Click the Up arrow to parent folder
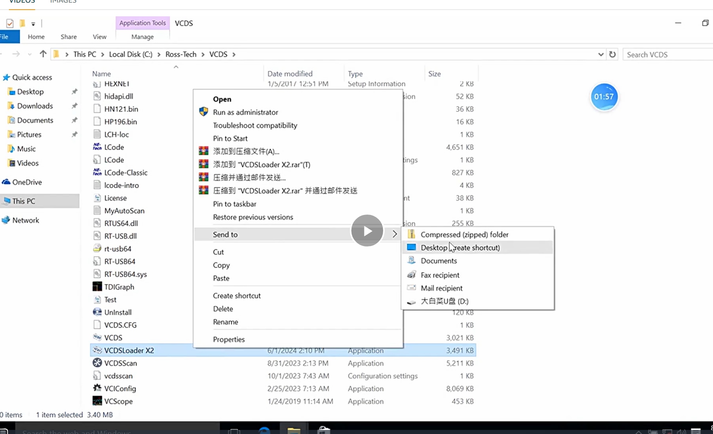The image size is (713, 434). point(43,54)
